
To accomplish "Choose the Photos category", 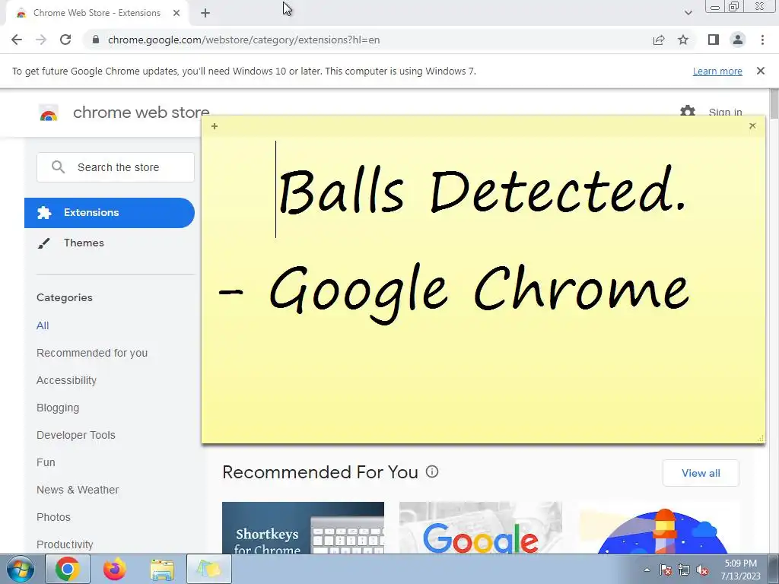I will [54, 517].
